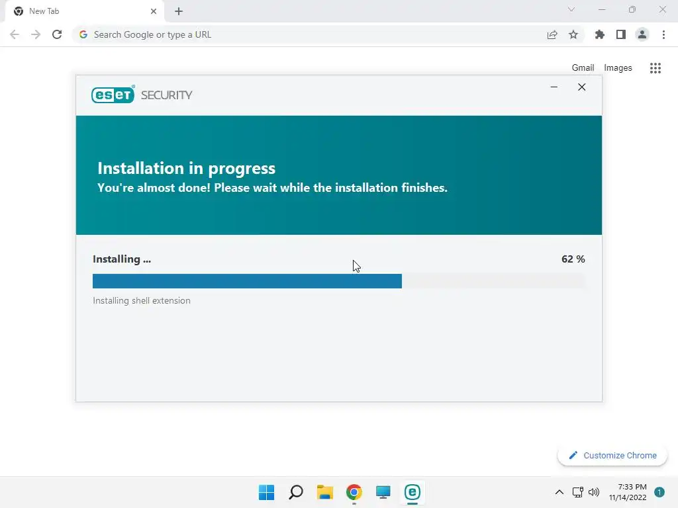Reload the Chrome page
The image size is (678, 508).
pyautogui.click(x=57, y=34)
